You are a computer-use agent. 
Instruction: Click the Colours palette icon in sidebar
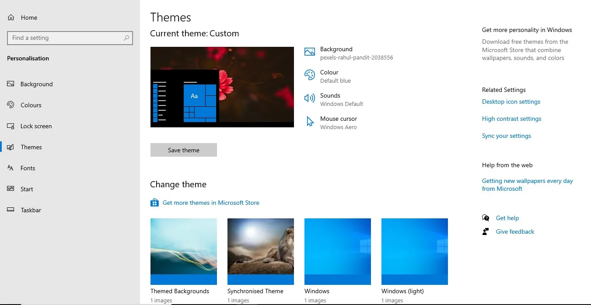[x=11, y=105]
